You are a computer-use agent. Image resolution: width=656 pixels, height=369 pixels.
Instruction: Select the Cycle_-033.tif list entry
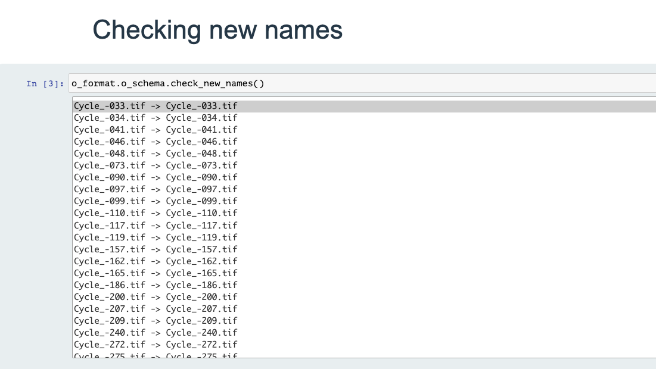[156, 106]
